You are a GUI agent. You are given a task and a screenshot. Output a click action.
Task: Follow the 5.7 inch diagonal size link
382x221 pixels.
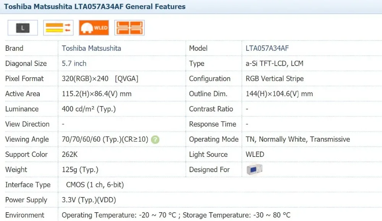[74, 64]
